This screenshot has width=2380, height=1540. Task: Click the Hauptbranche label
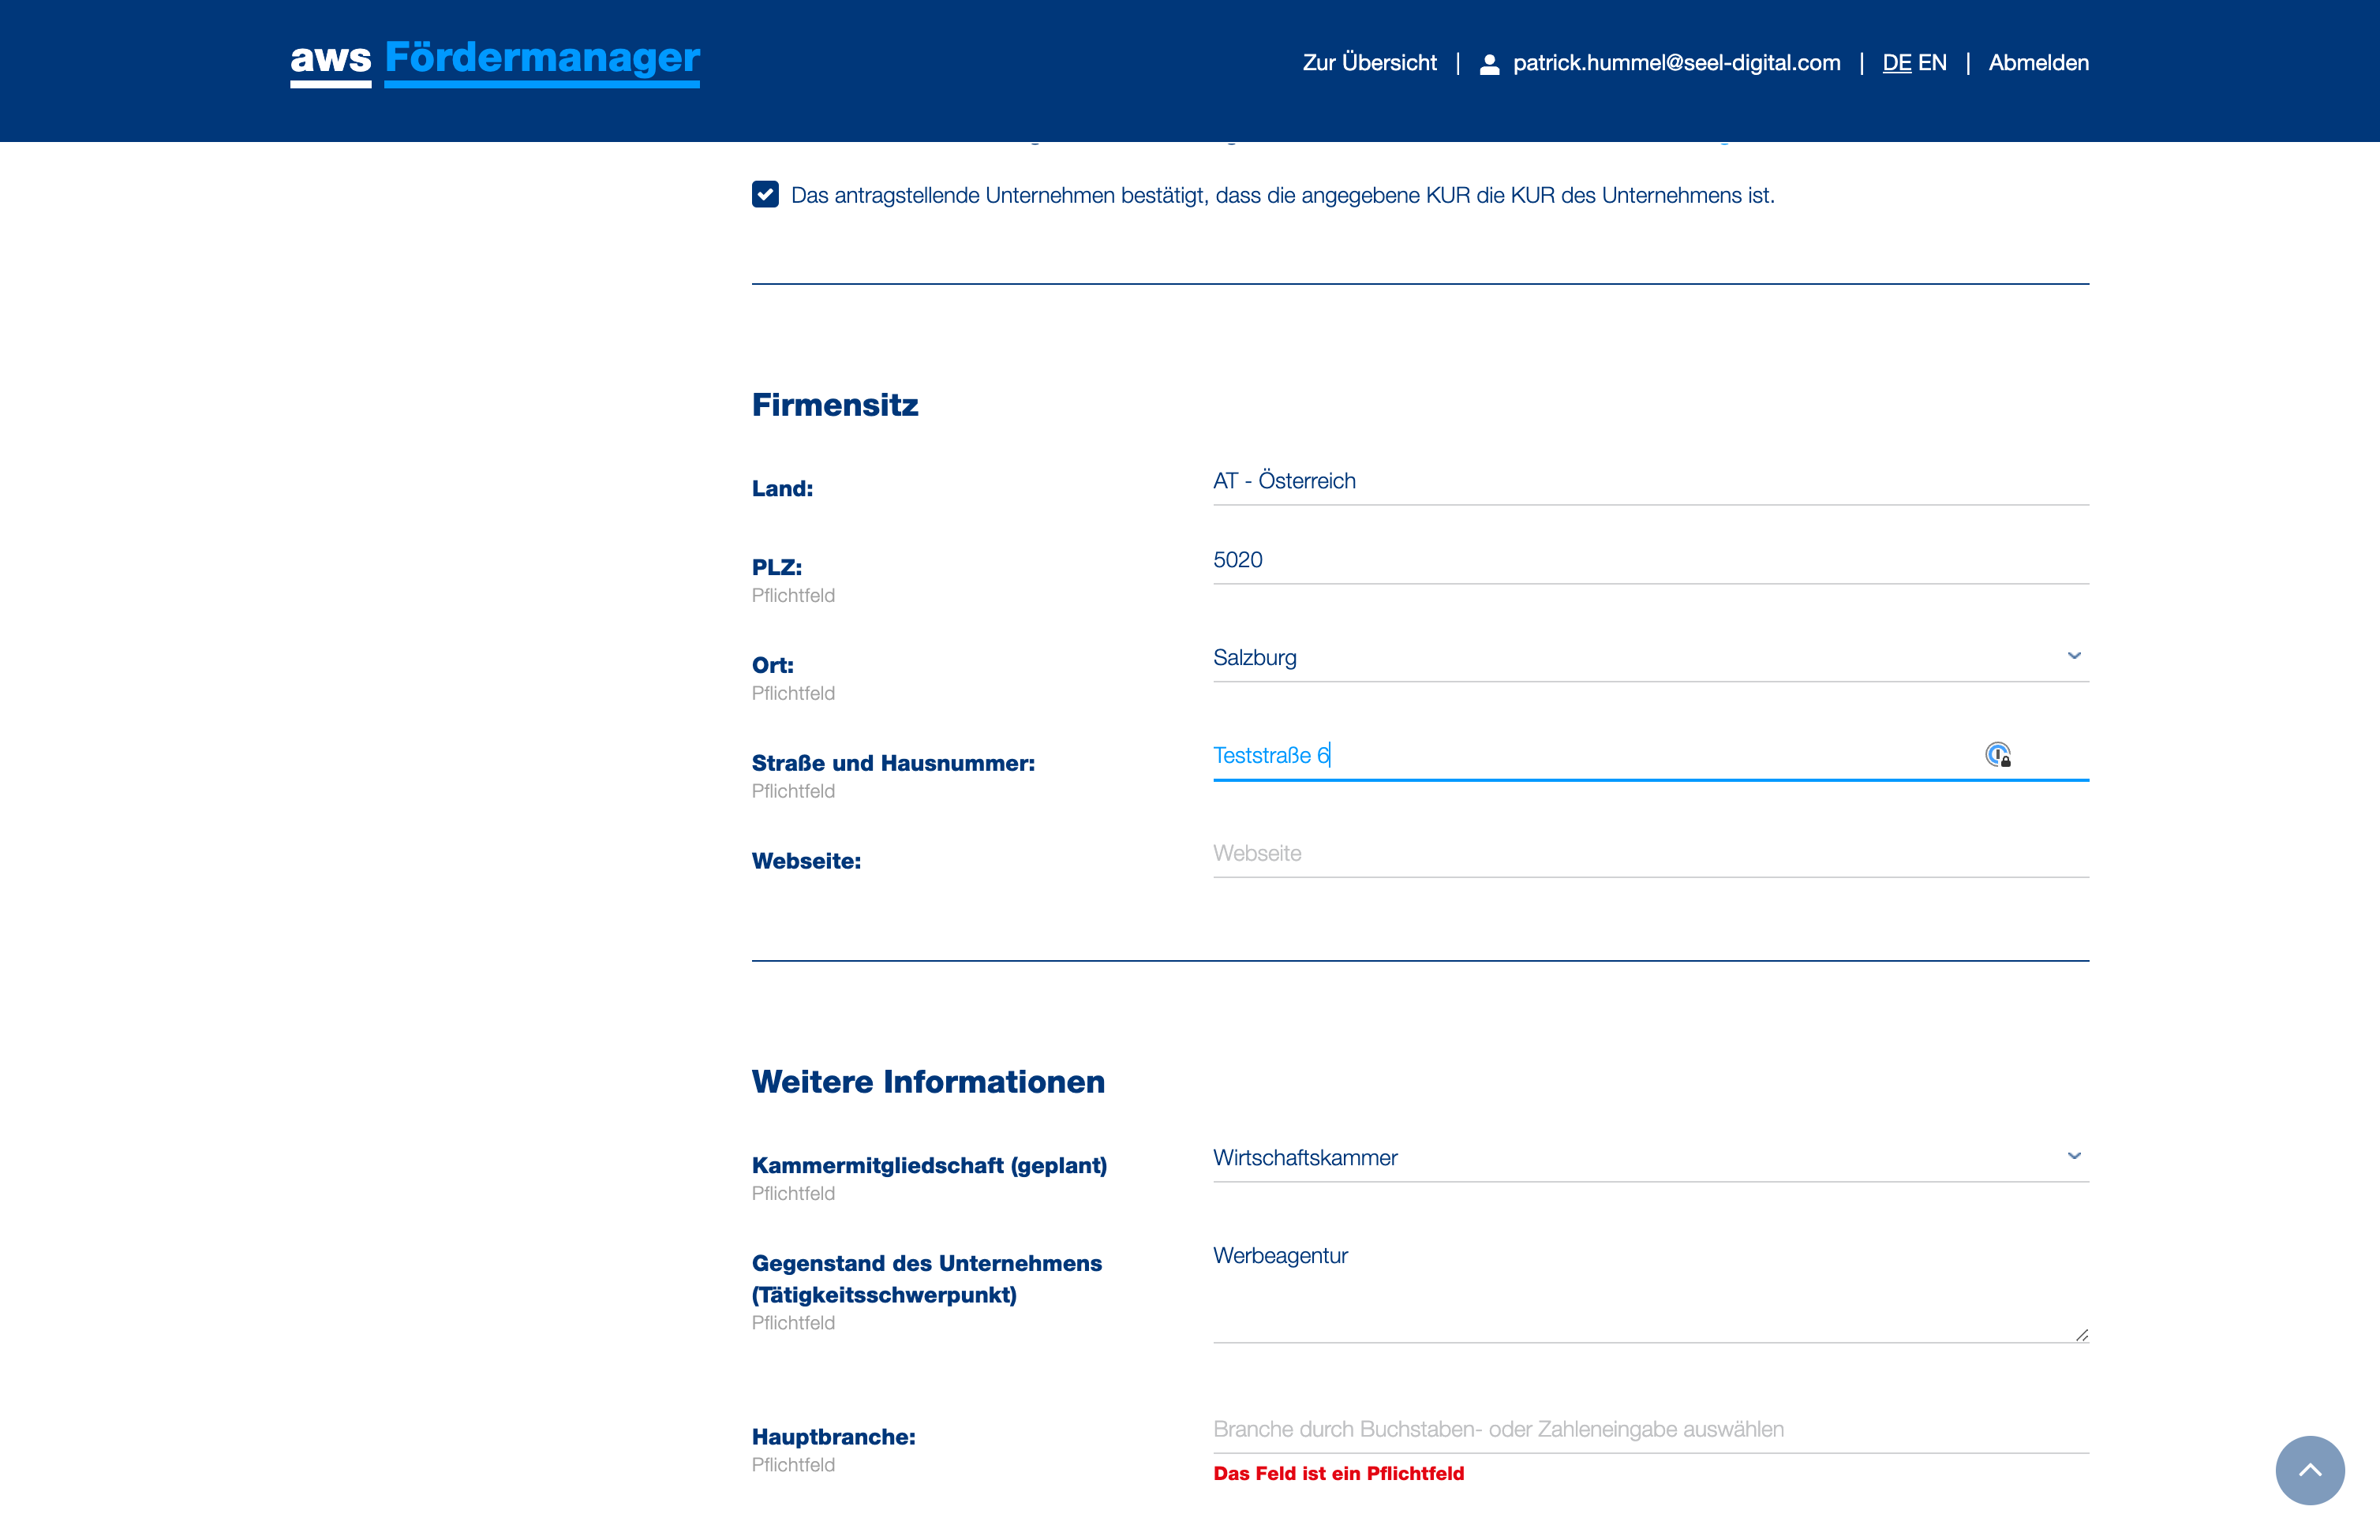833,1437
